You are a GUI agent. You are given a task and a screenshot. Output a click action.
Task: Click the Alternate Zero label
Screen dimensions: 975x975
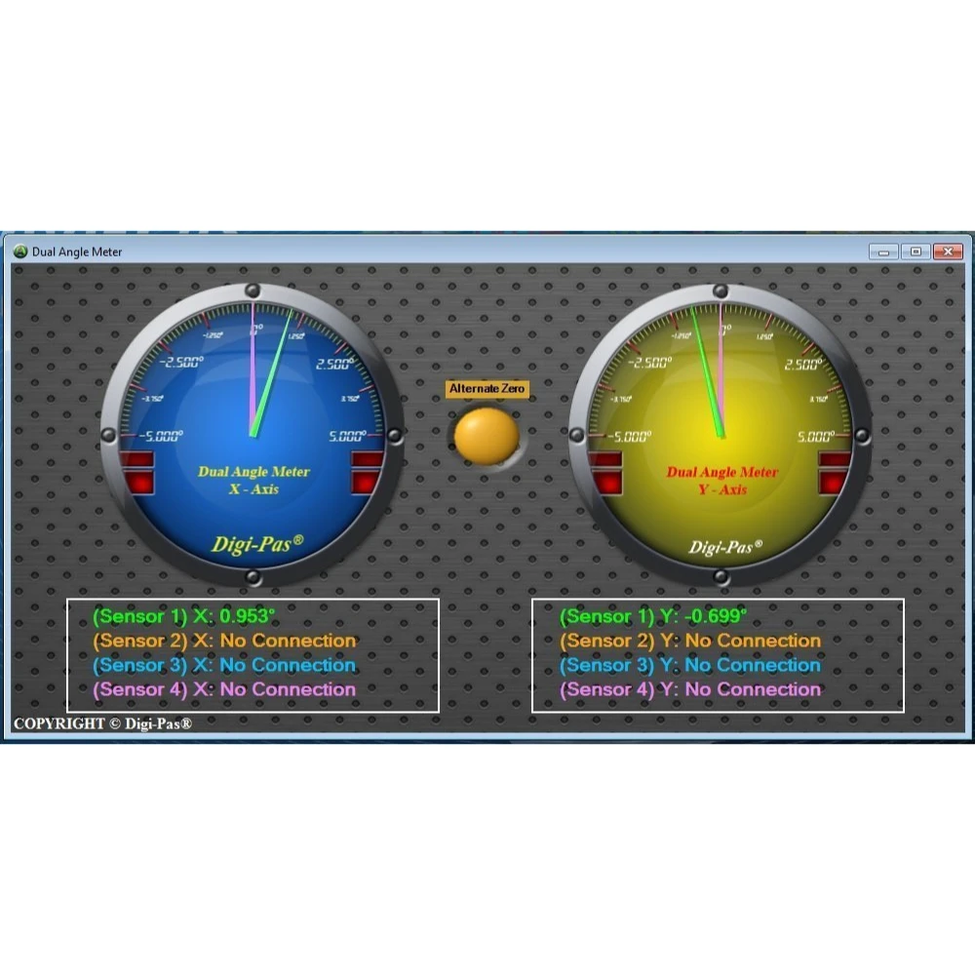coord(487,389)
